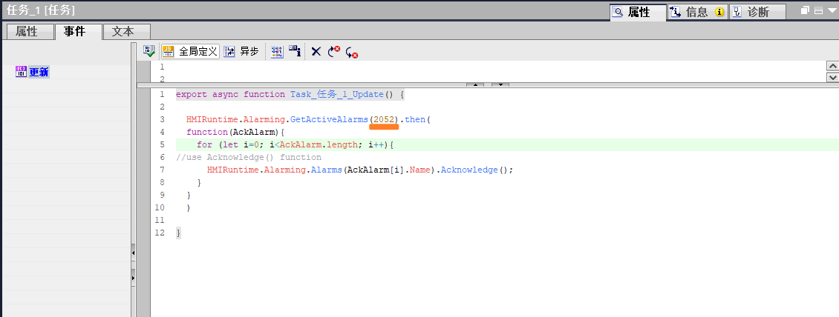The height and width of the screenshot is (317, 839).
Task: Click the clockwise arrow with red X icon
Action: pos(334,51)
